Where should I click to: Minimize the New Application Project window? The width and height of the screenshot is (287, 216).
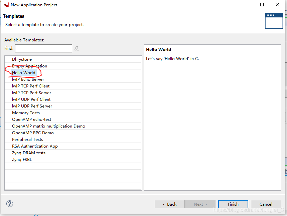247,5
